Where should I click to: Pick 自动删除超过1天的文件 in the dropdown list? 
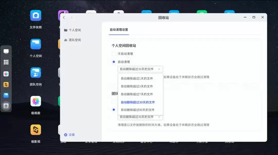137,79
